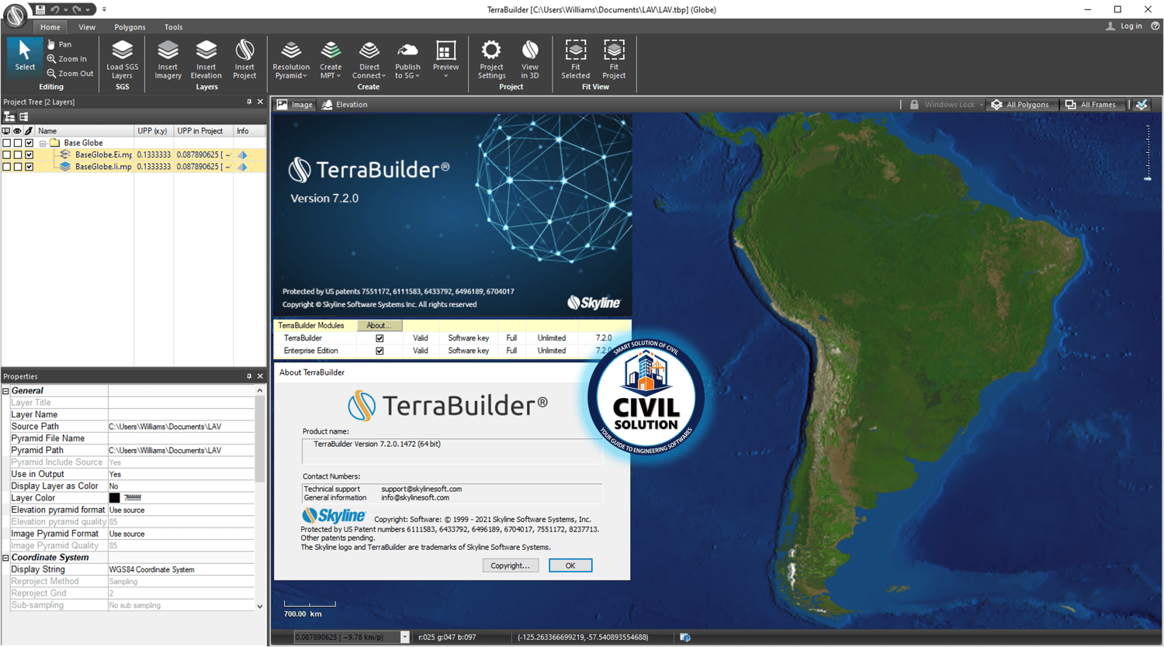Click the Fit Project view icon

(x=614, y=60)
